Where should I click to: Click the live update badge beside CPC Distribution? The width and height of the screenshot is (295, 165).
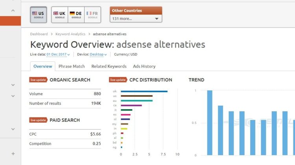pyautogui.click(x=118, y=80)
